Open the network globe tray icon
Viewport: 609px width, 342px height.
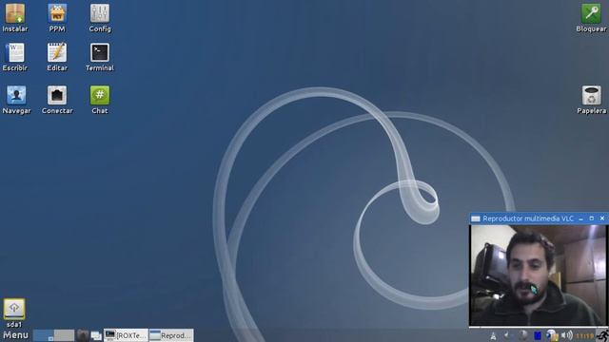[552, 335]
